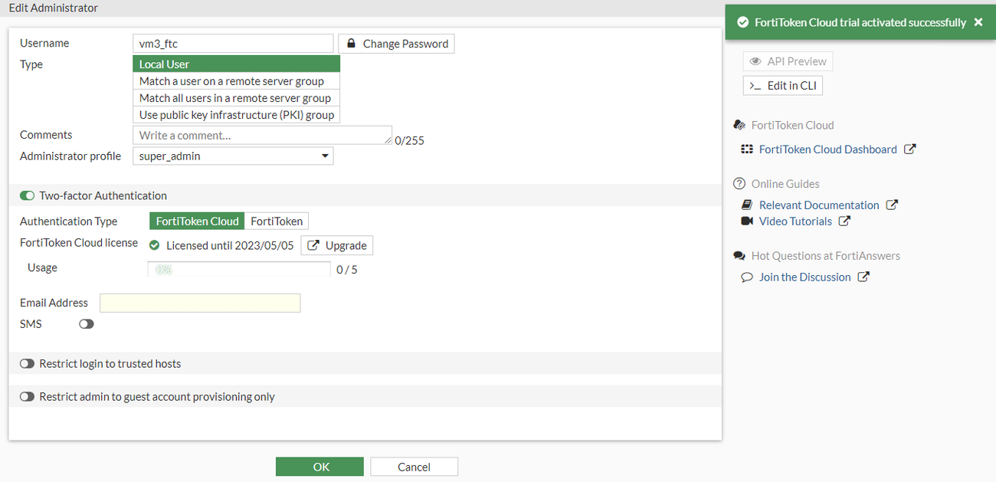Click the Usage progress bar
Viewport: 996px width, 482px height.
tap(239, 269)
